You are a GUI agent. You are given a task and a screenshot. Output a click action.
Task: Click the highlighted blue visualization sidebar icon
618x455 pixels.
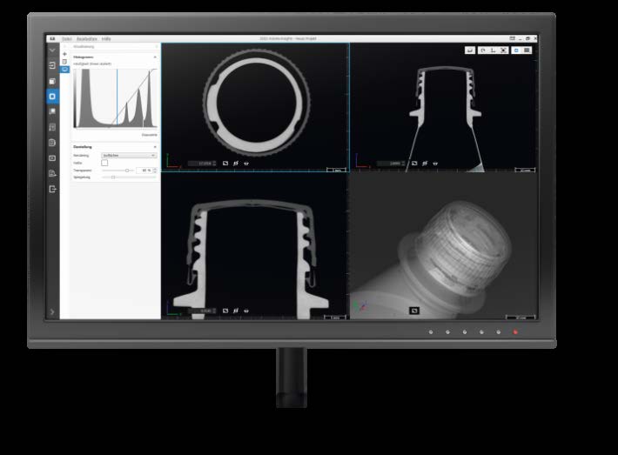tap(52, 96)
